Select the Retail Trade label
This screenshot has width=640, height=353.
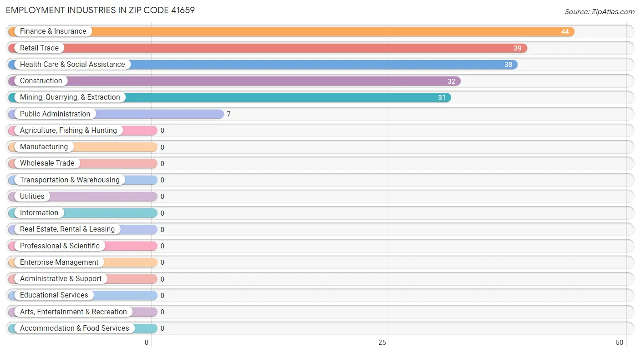pyautogui.click(x=39, y=48)
